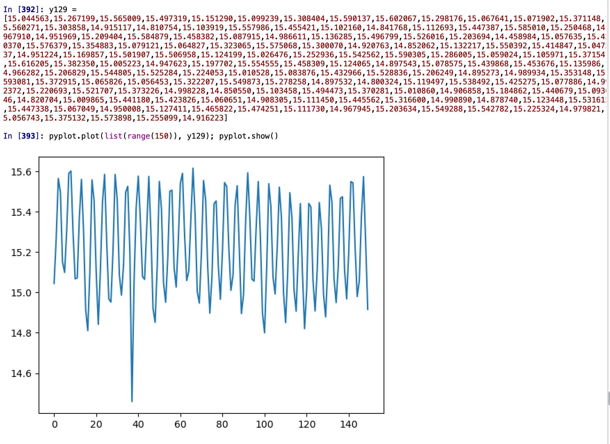
Task: Click the 15.0 y-axis tick label
Action: click(21, 293)
